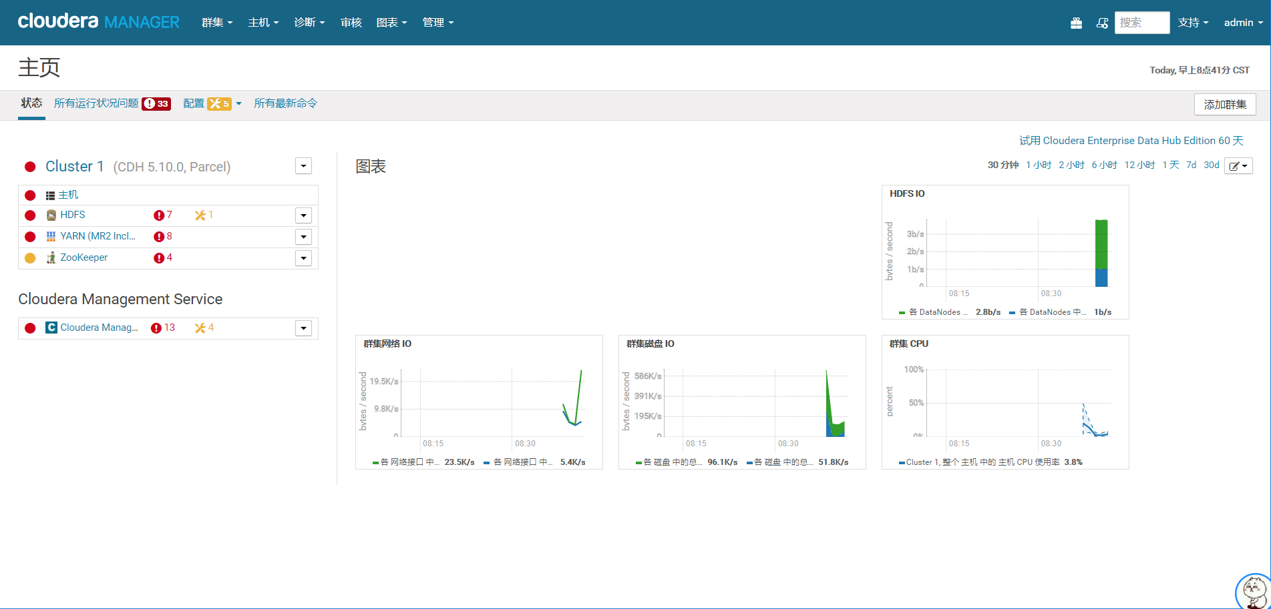The image size is (1271, 609).
Task: Click the 添加群集 button
Action: [x=1225, y=105]
